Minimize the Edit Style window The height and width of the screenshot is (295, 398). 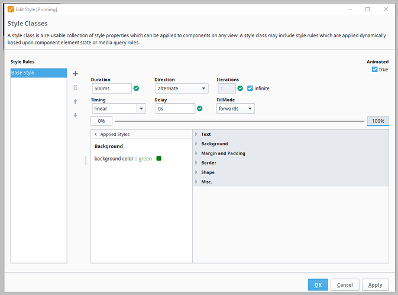[x=350, y=9]
